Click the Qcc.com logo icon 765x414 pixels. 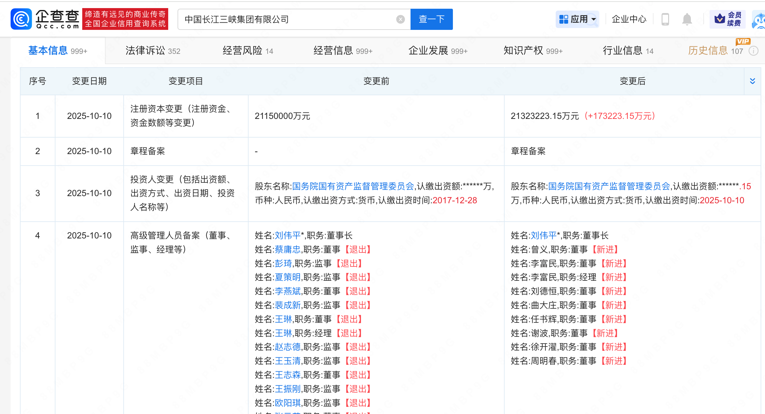pos(21,19)
